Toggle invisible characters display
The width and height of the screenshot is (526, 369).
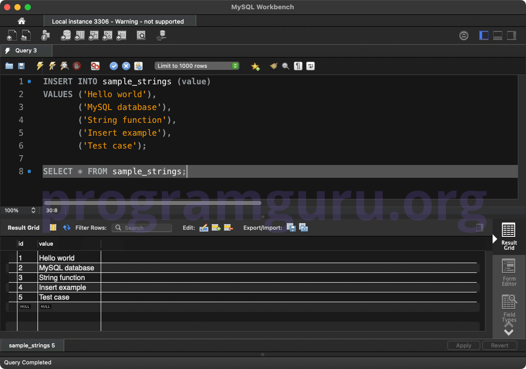(298, 66)
